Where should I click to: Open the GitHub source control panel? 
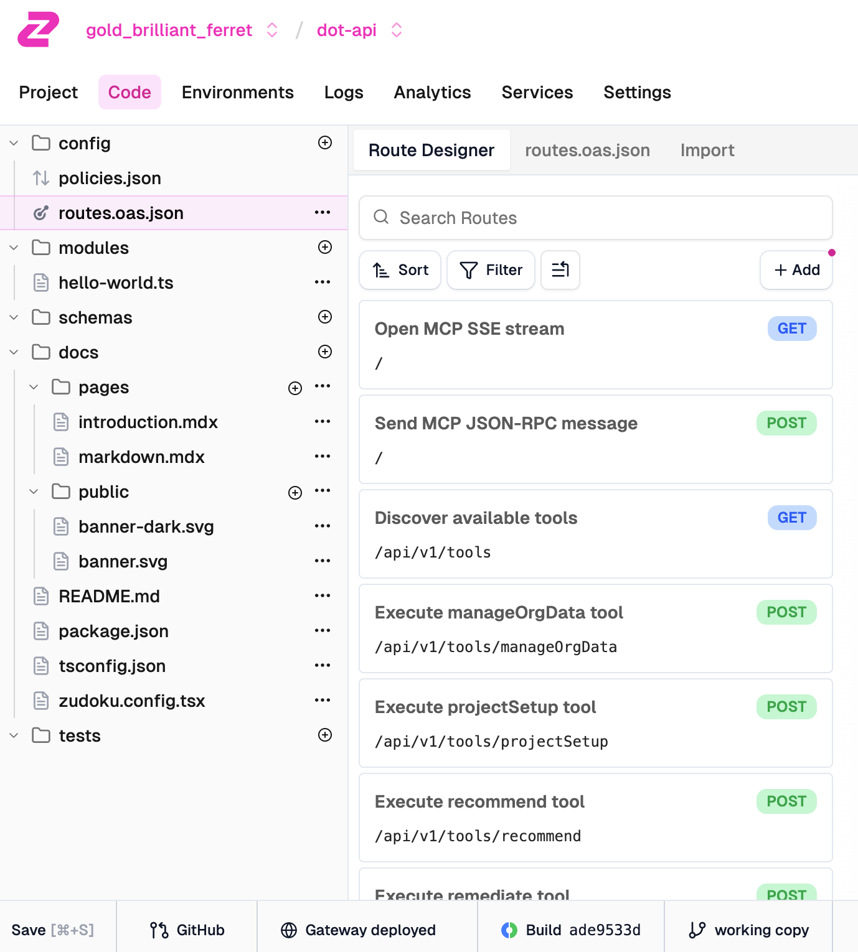(x=187, y=930)
